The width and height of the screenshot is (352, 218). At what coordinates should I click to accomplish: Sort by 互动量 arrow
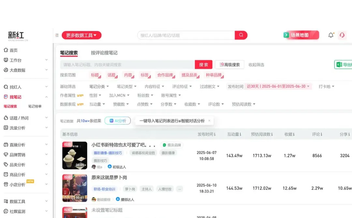pyautogui.click(x=241, y=134)
